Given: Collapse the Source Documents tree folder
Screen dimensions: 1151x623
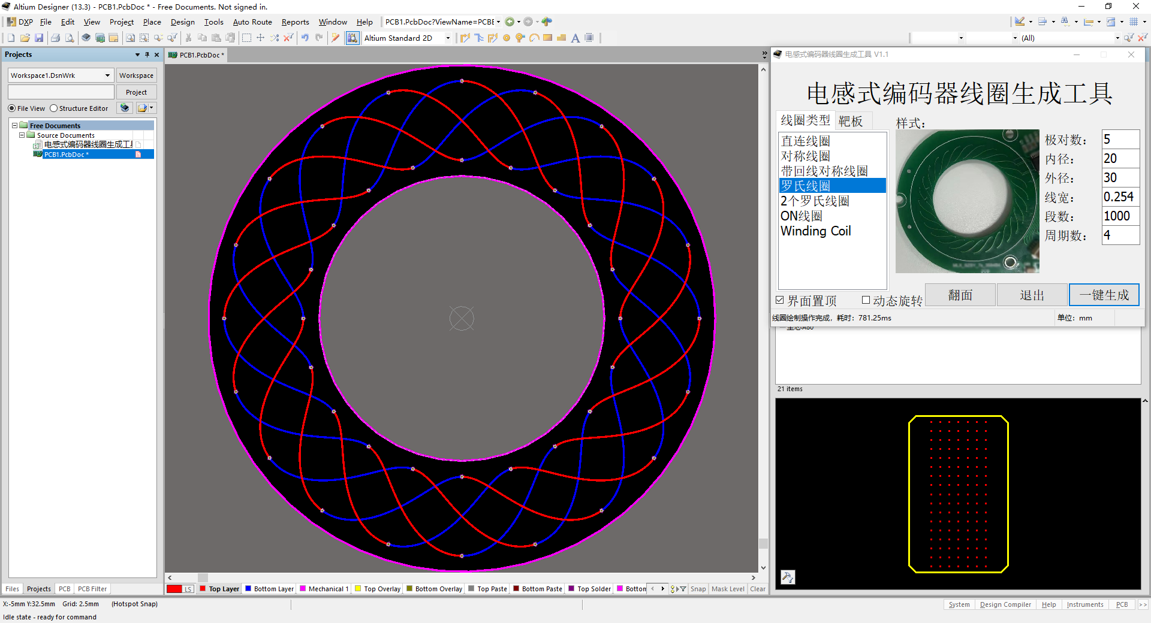Looking at the screenshot, I should (22, 135).
